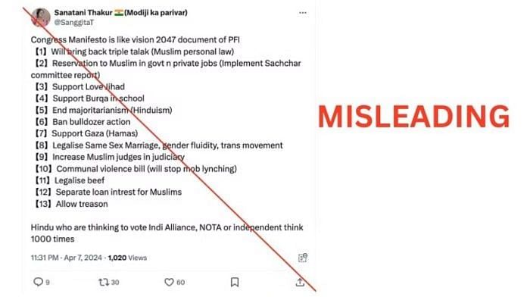
Task: Click the line about Congress Manifesto
Action: point(135,39)
